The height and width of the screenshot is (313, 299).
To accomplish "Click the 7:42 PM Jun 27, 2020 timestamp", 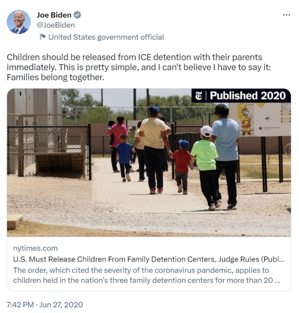I will coord(45,305).
